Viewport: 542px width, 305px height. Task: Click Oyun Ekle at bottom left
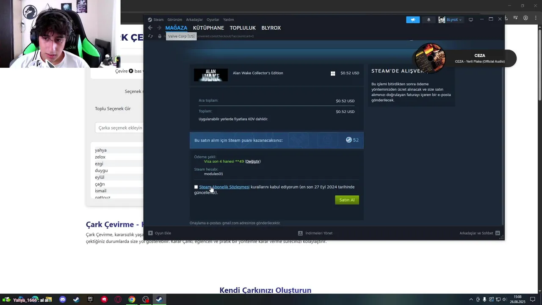(x=160, y=233)
